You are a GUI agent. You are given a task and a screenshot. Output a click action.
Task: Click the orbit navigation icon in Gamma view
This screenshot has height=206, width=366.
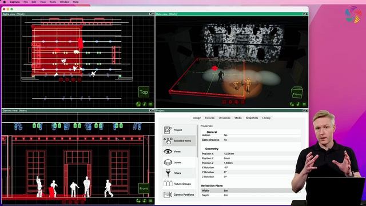[x=138, y=201]
